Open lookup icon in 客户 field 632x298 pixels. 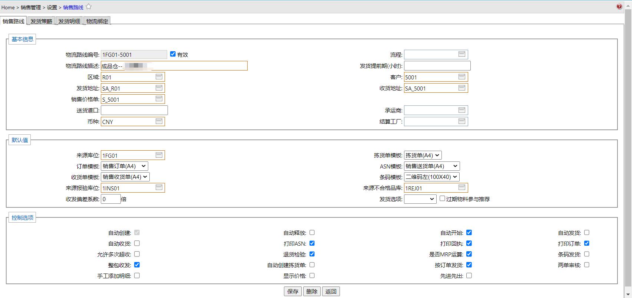(462, 77)
